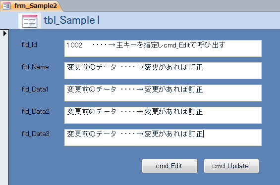Click the fld_Data1 label
280x185 pixels.
[x=35, y=90]
